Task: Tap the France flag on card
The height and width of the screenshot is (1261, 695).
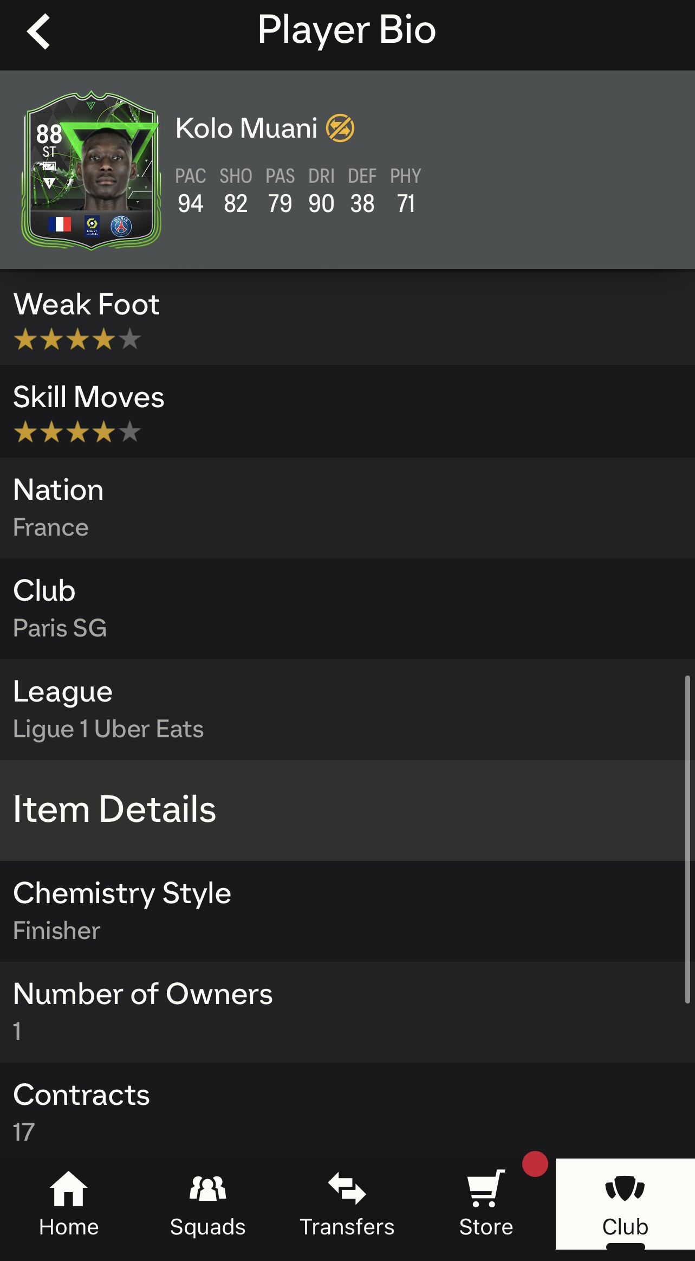Action: tap(60, 224)
